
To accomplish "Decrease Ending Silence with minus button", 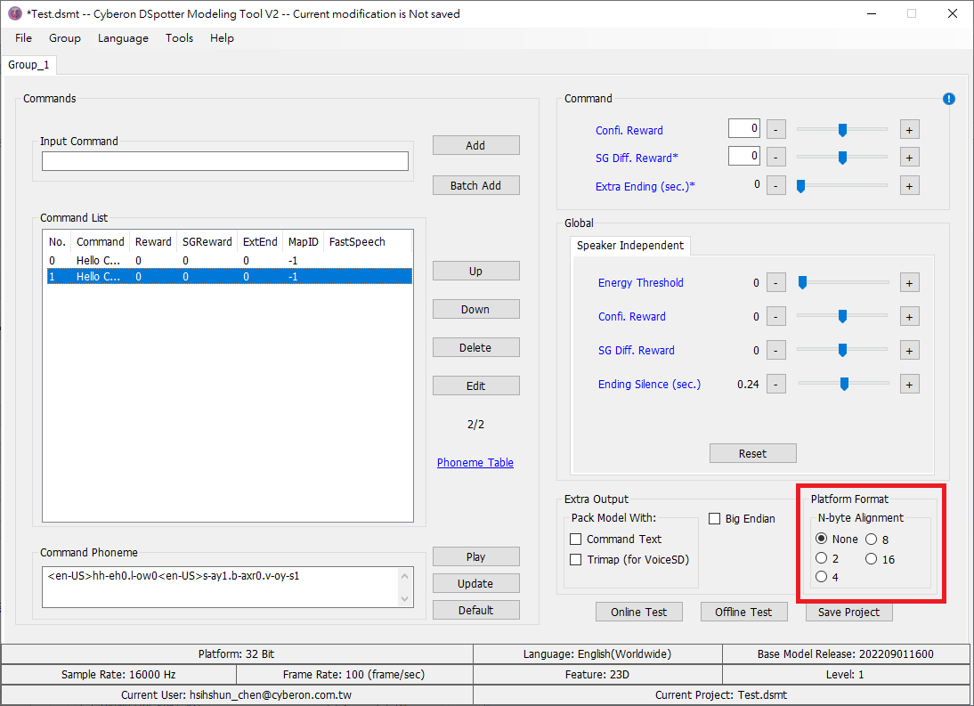I will 775,385.
